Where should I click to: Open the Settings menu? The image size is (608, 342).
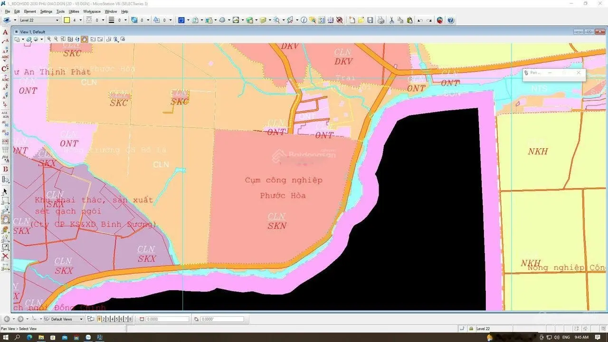[x=46, y=11]
